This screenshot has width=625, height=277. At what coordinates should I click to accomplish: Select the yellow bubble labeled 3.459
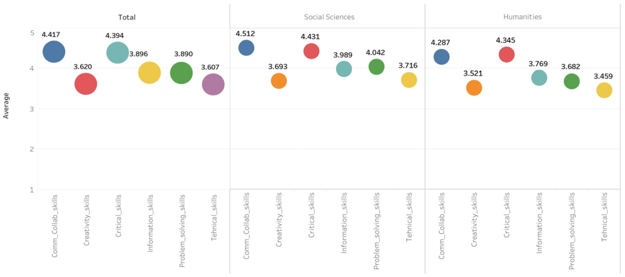pos(604,90)
